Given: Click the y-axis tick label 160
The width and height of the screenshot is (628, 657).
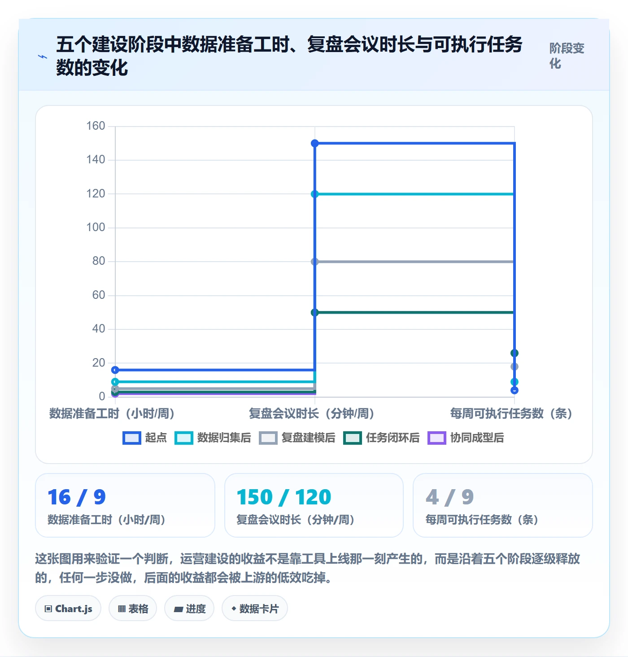Looking at the screenshot, I should click(96, 126).
